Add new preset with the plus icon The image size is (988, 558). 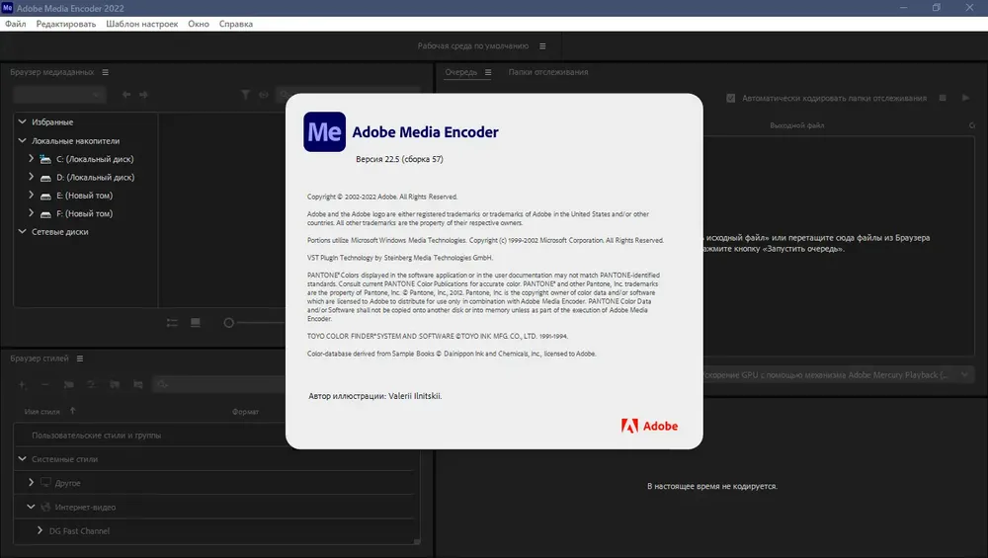(22, 384)
